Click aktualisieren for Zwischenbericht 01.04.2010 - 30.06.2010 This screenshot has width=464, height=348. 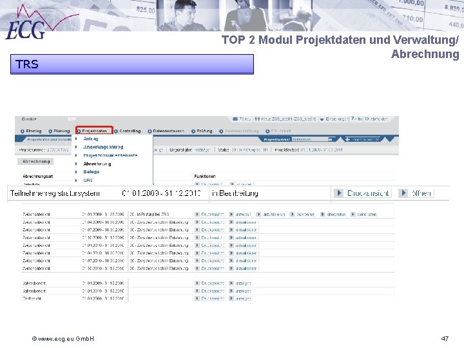click(243, 253)
